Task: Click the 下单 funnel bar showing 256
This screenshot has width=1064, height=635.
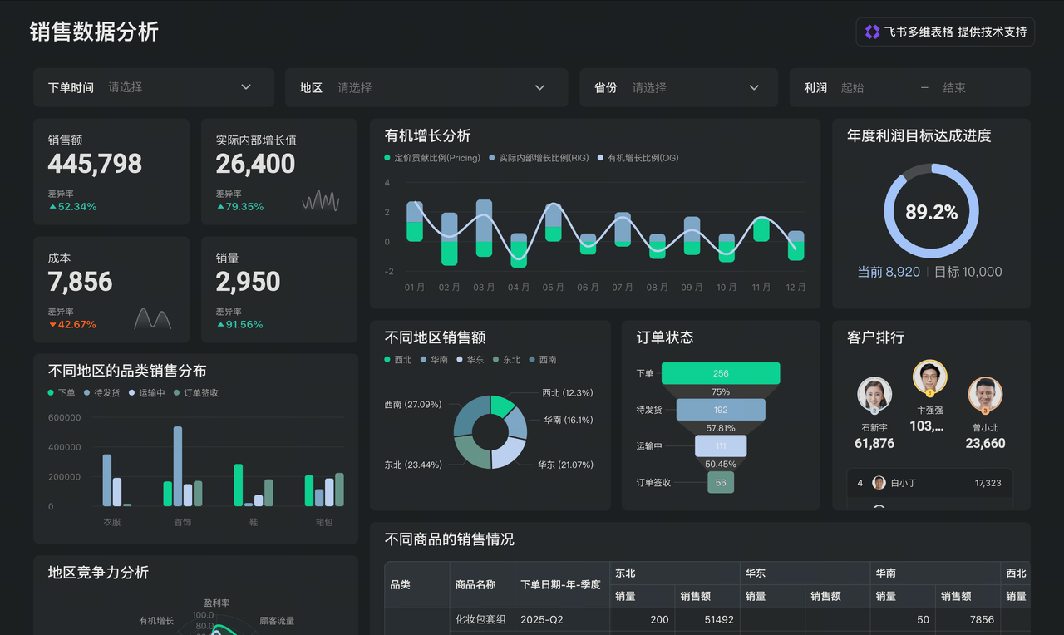Action: [x=721, y=373]
